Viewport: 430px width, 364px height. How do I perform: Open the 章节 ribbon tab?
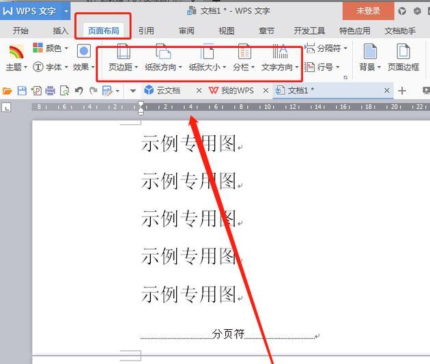coord(266,31)
